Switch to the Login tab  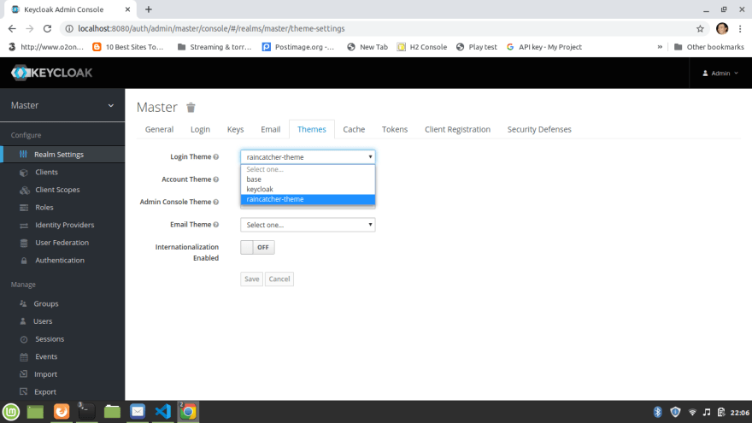(200, 130)
